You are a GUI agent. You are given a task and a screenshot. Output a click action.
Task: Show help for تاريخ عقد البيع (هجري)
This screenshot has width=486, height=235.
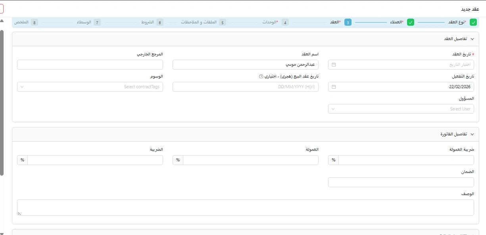[x=261, y=76]
